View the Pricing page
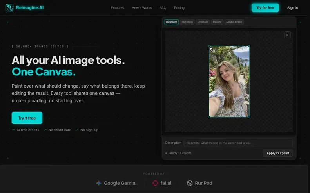 pos(179,8)
